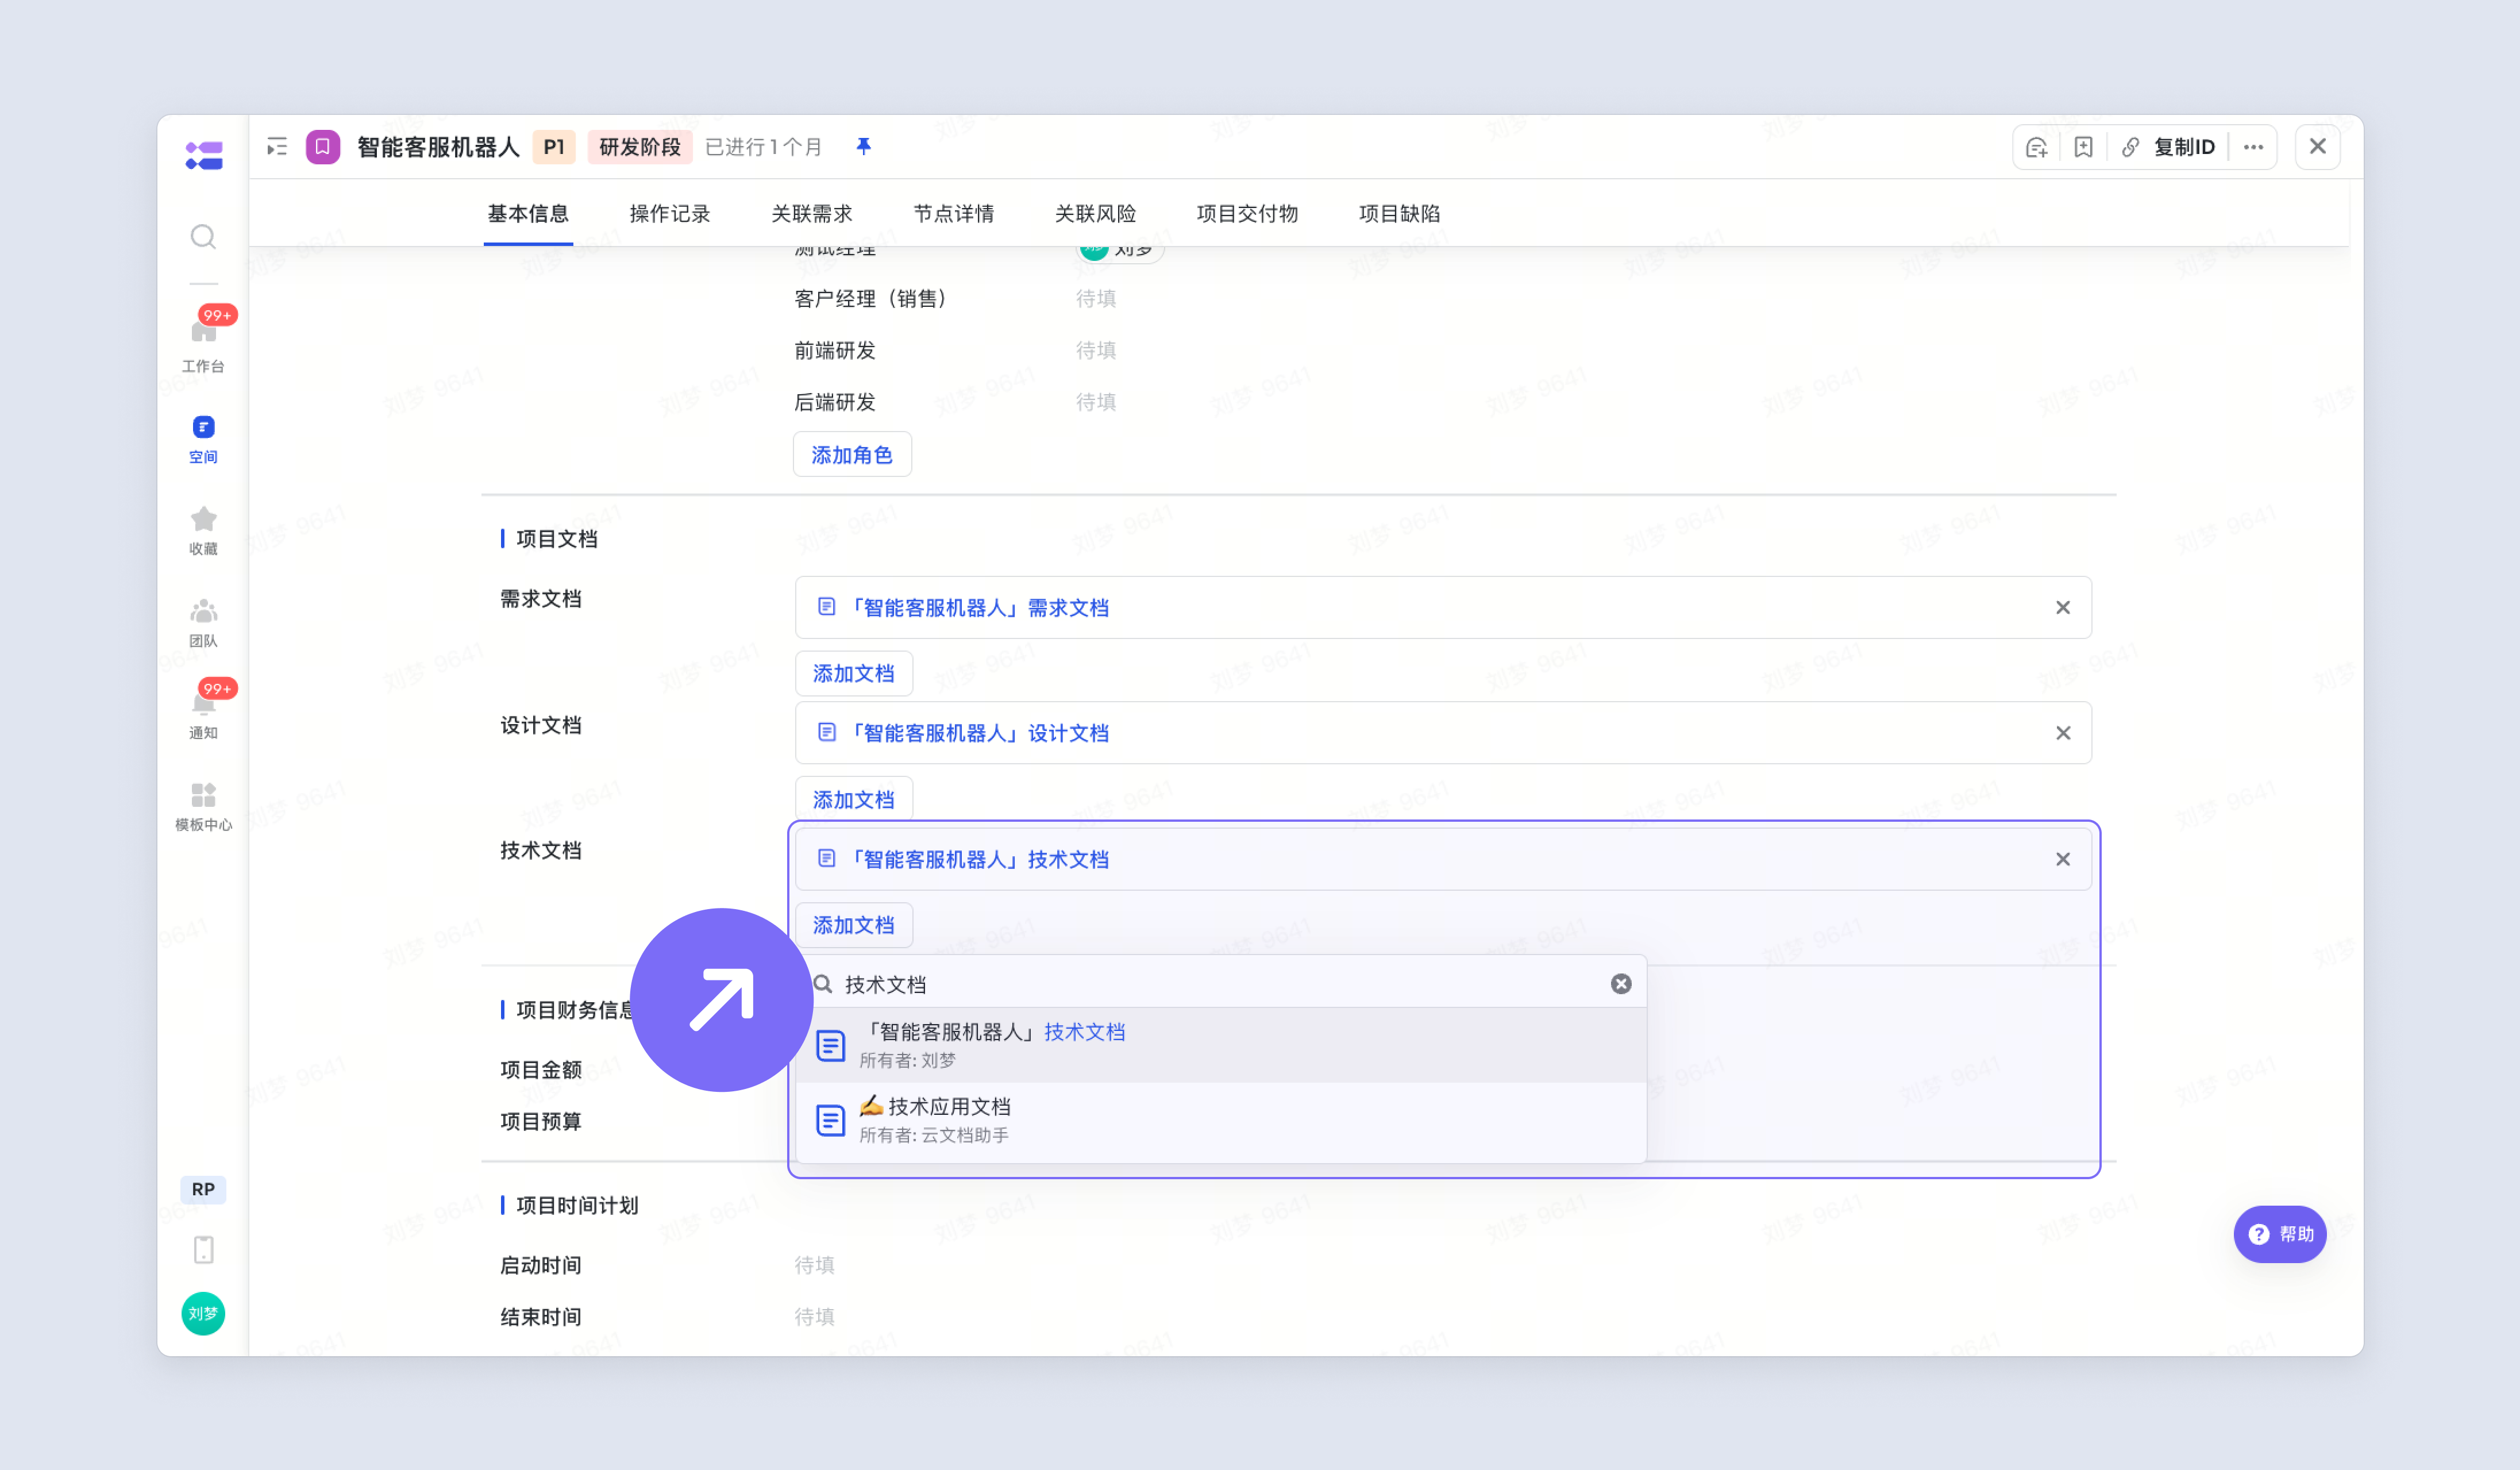The height and width of the screenshot is (1470, 2520).
Task: Fill the 后端研发 待填 field
Action: pos(1096,402)
